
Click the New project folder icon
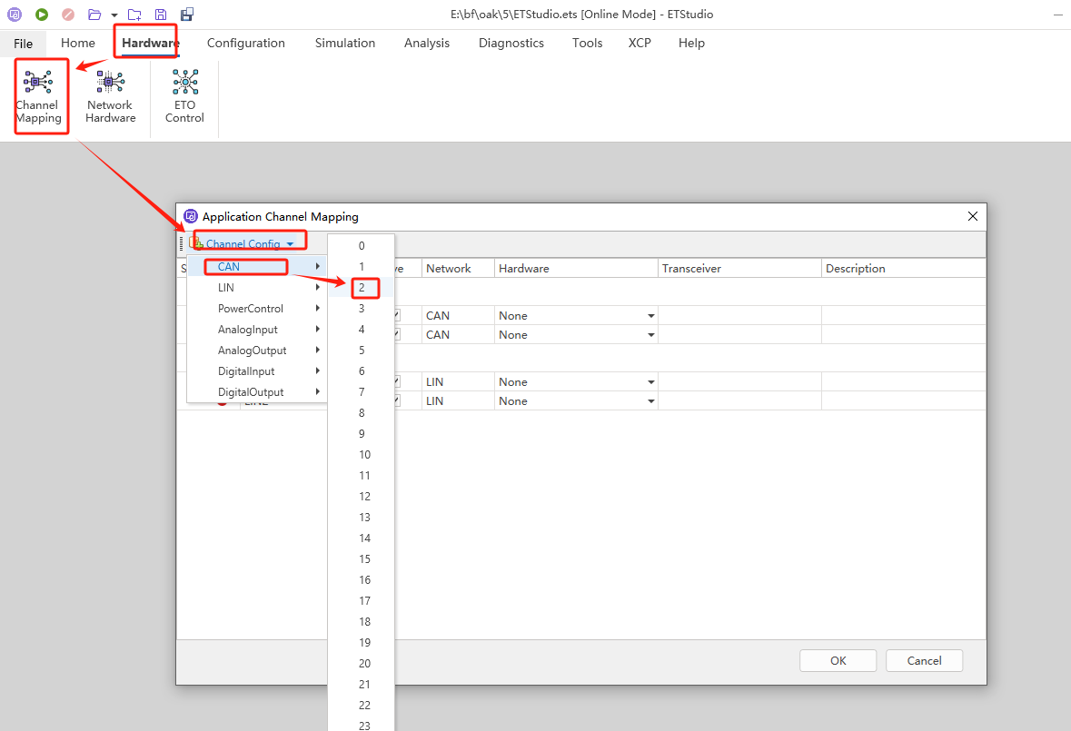[x=134, y=15]
